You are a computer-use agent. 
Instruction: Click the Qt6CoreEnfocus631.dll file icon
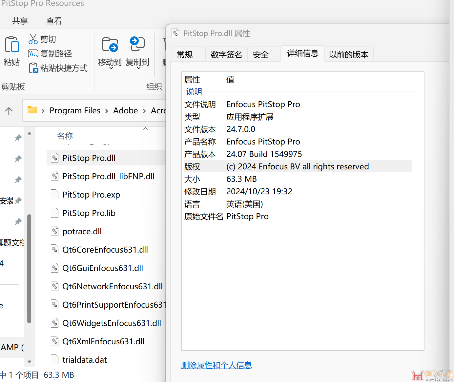(55, 250)
